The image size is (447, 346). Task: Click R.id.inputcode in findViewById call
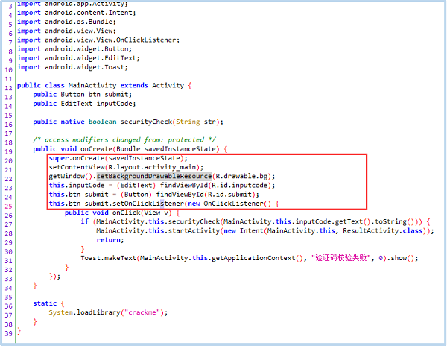tap(241, 186)
